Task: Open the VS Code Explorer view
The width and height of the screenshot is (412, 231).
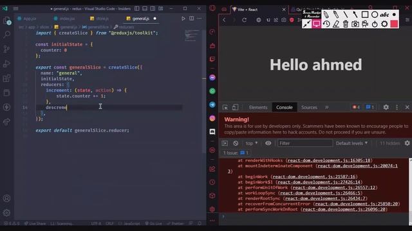Action: [6, 21]
